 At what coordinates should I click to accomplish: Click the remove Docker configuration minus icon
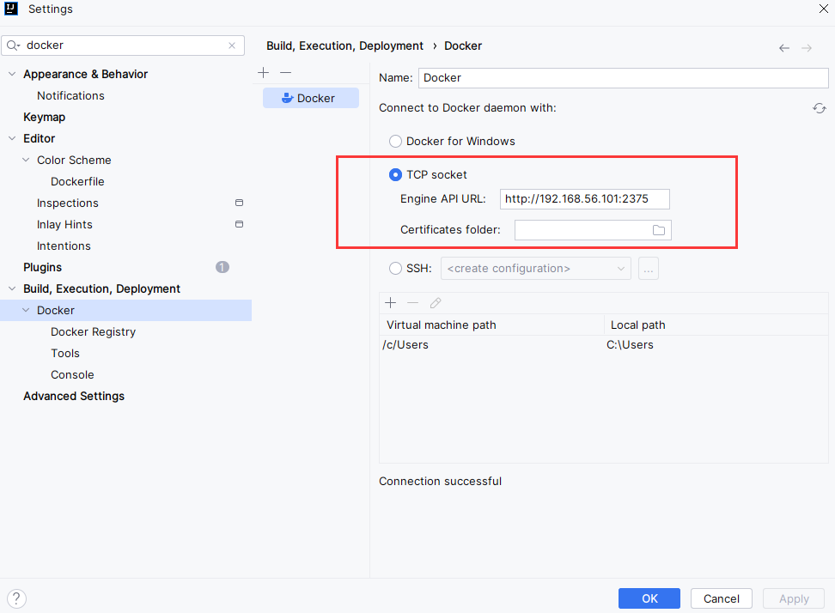[286, 73]
